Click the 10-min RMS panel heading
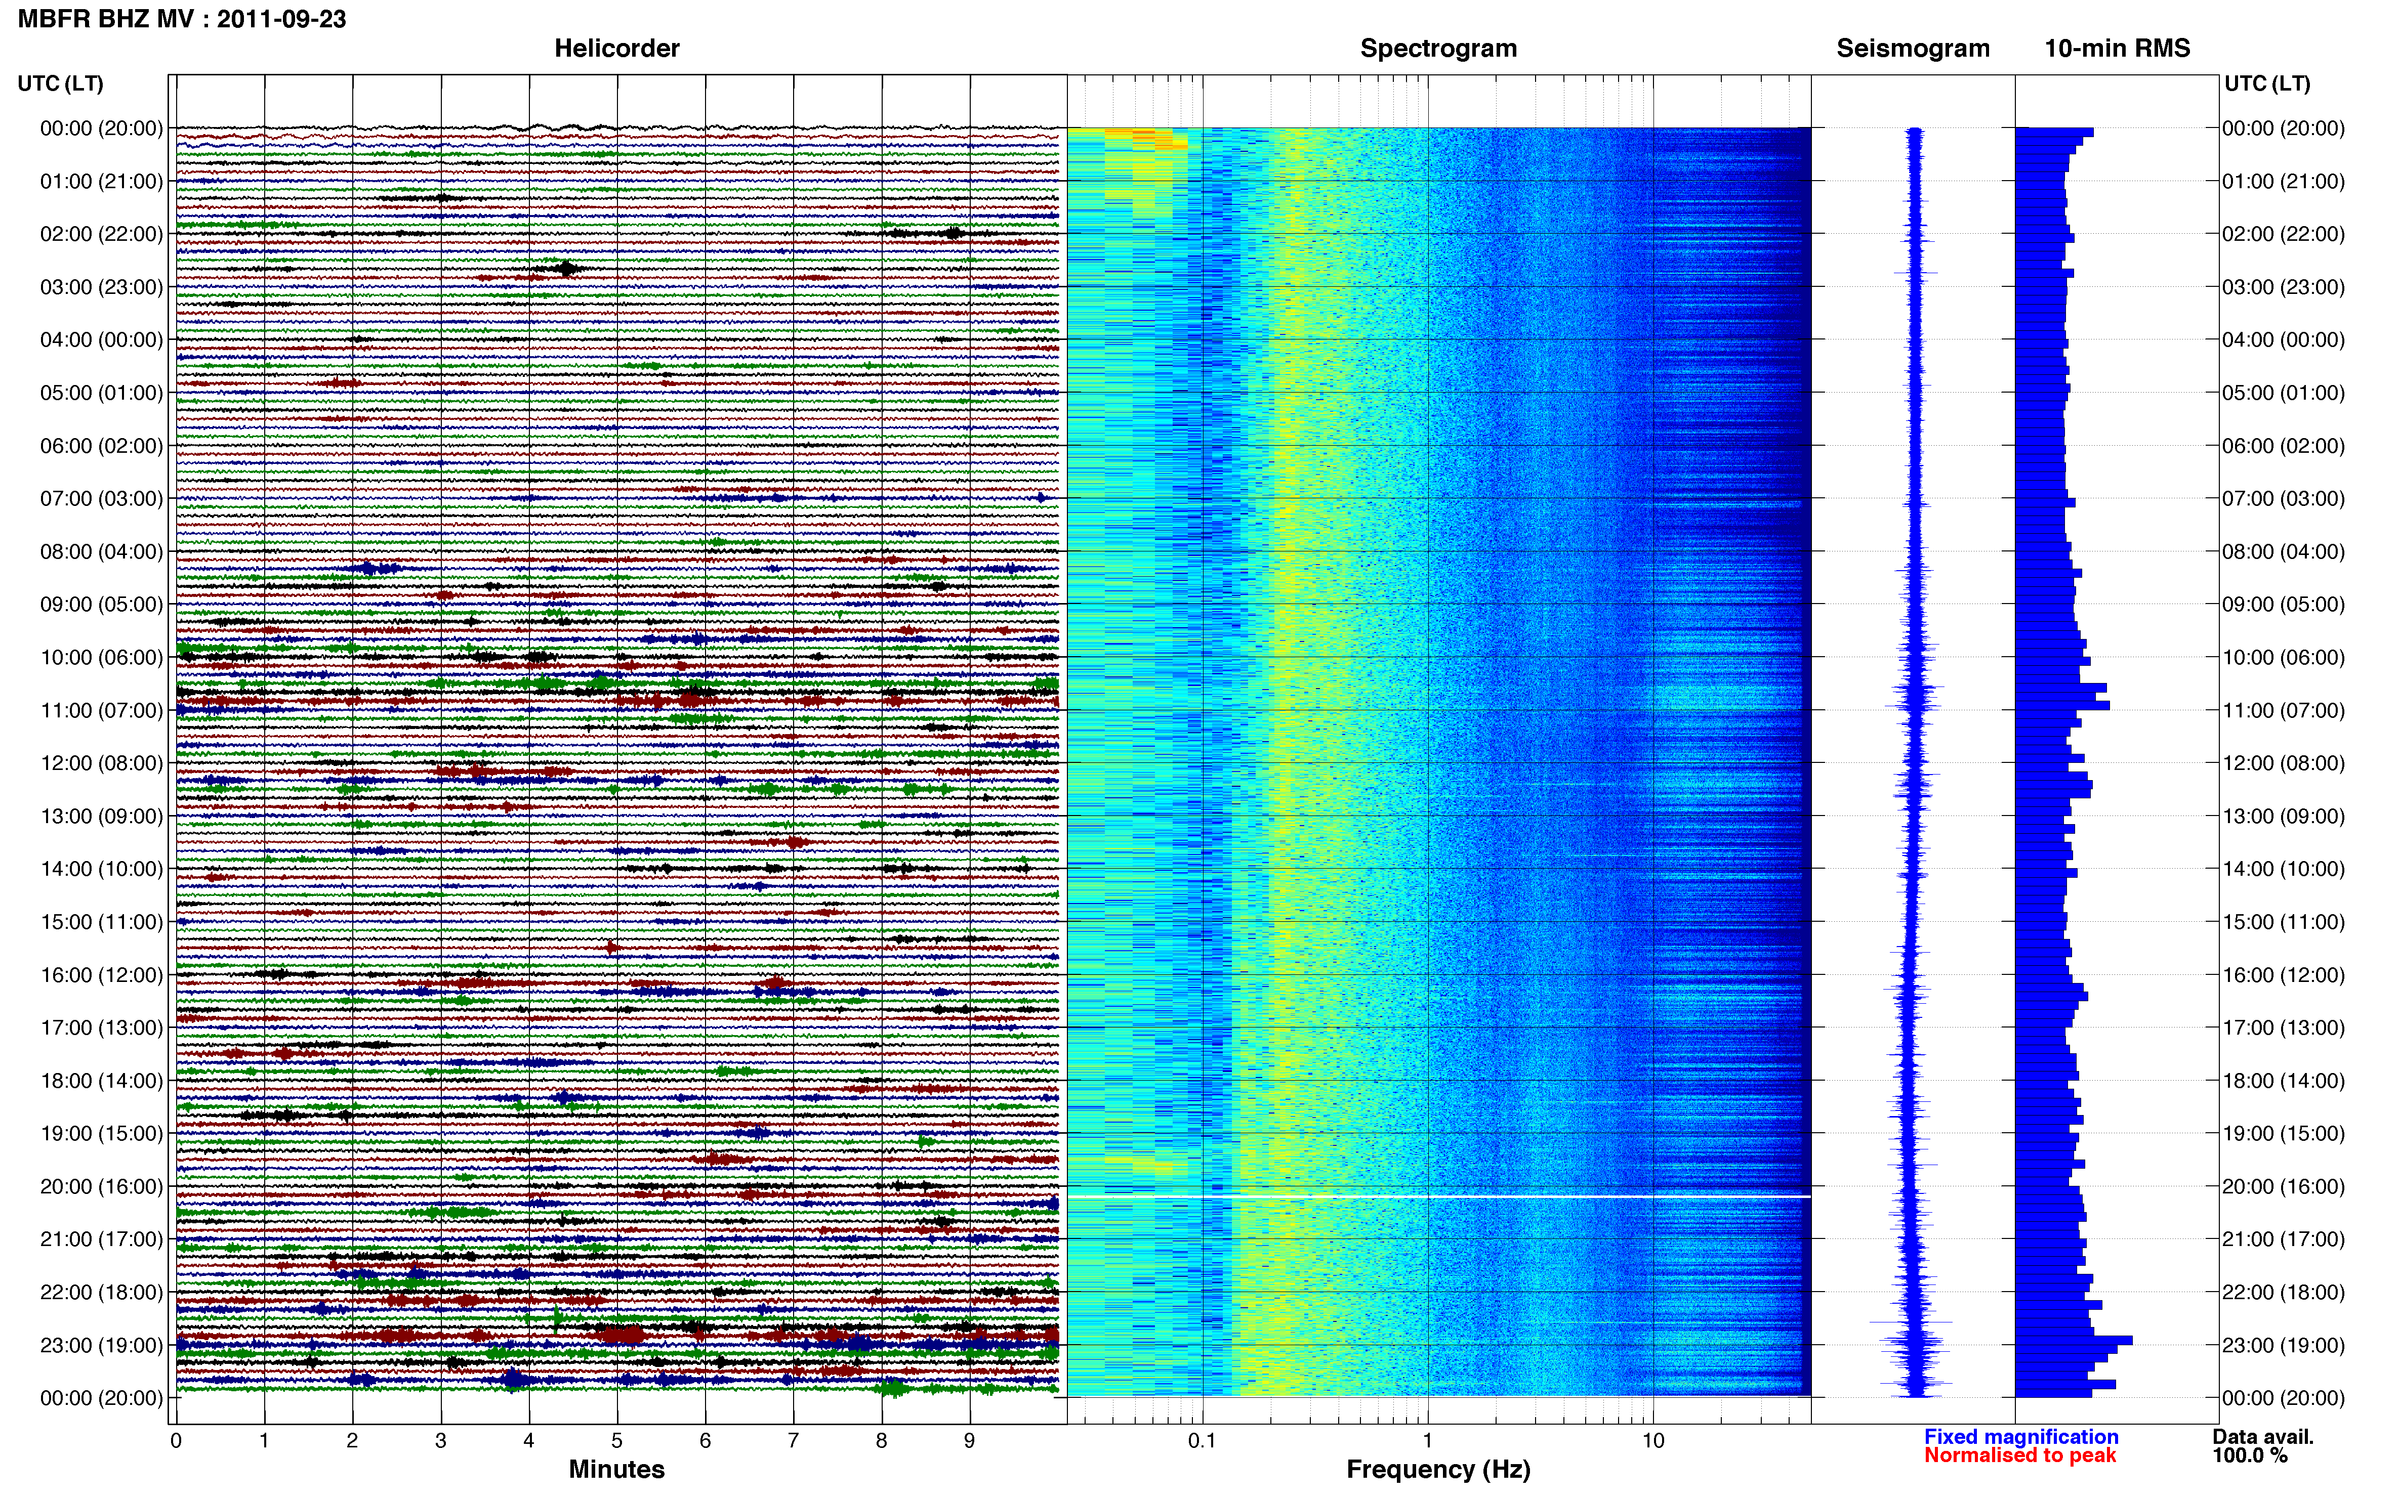 (x=2118, y=49)
